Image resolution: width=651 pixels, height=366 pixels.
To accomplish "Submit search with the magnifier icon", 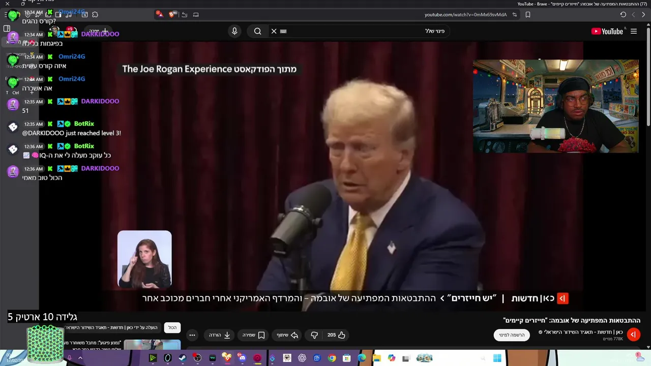I will 258,31.
